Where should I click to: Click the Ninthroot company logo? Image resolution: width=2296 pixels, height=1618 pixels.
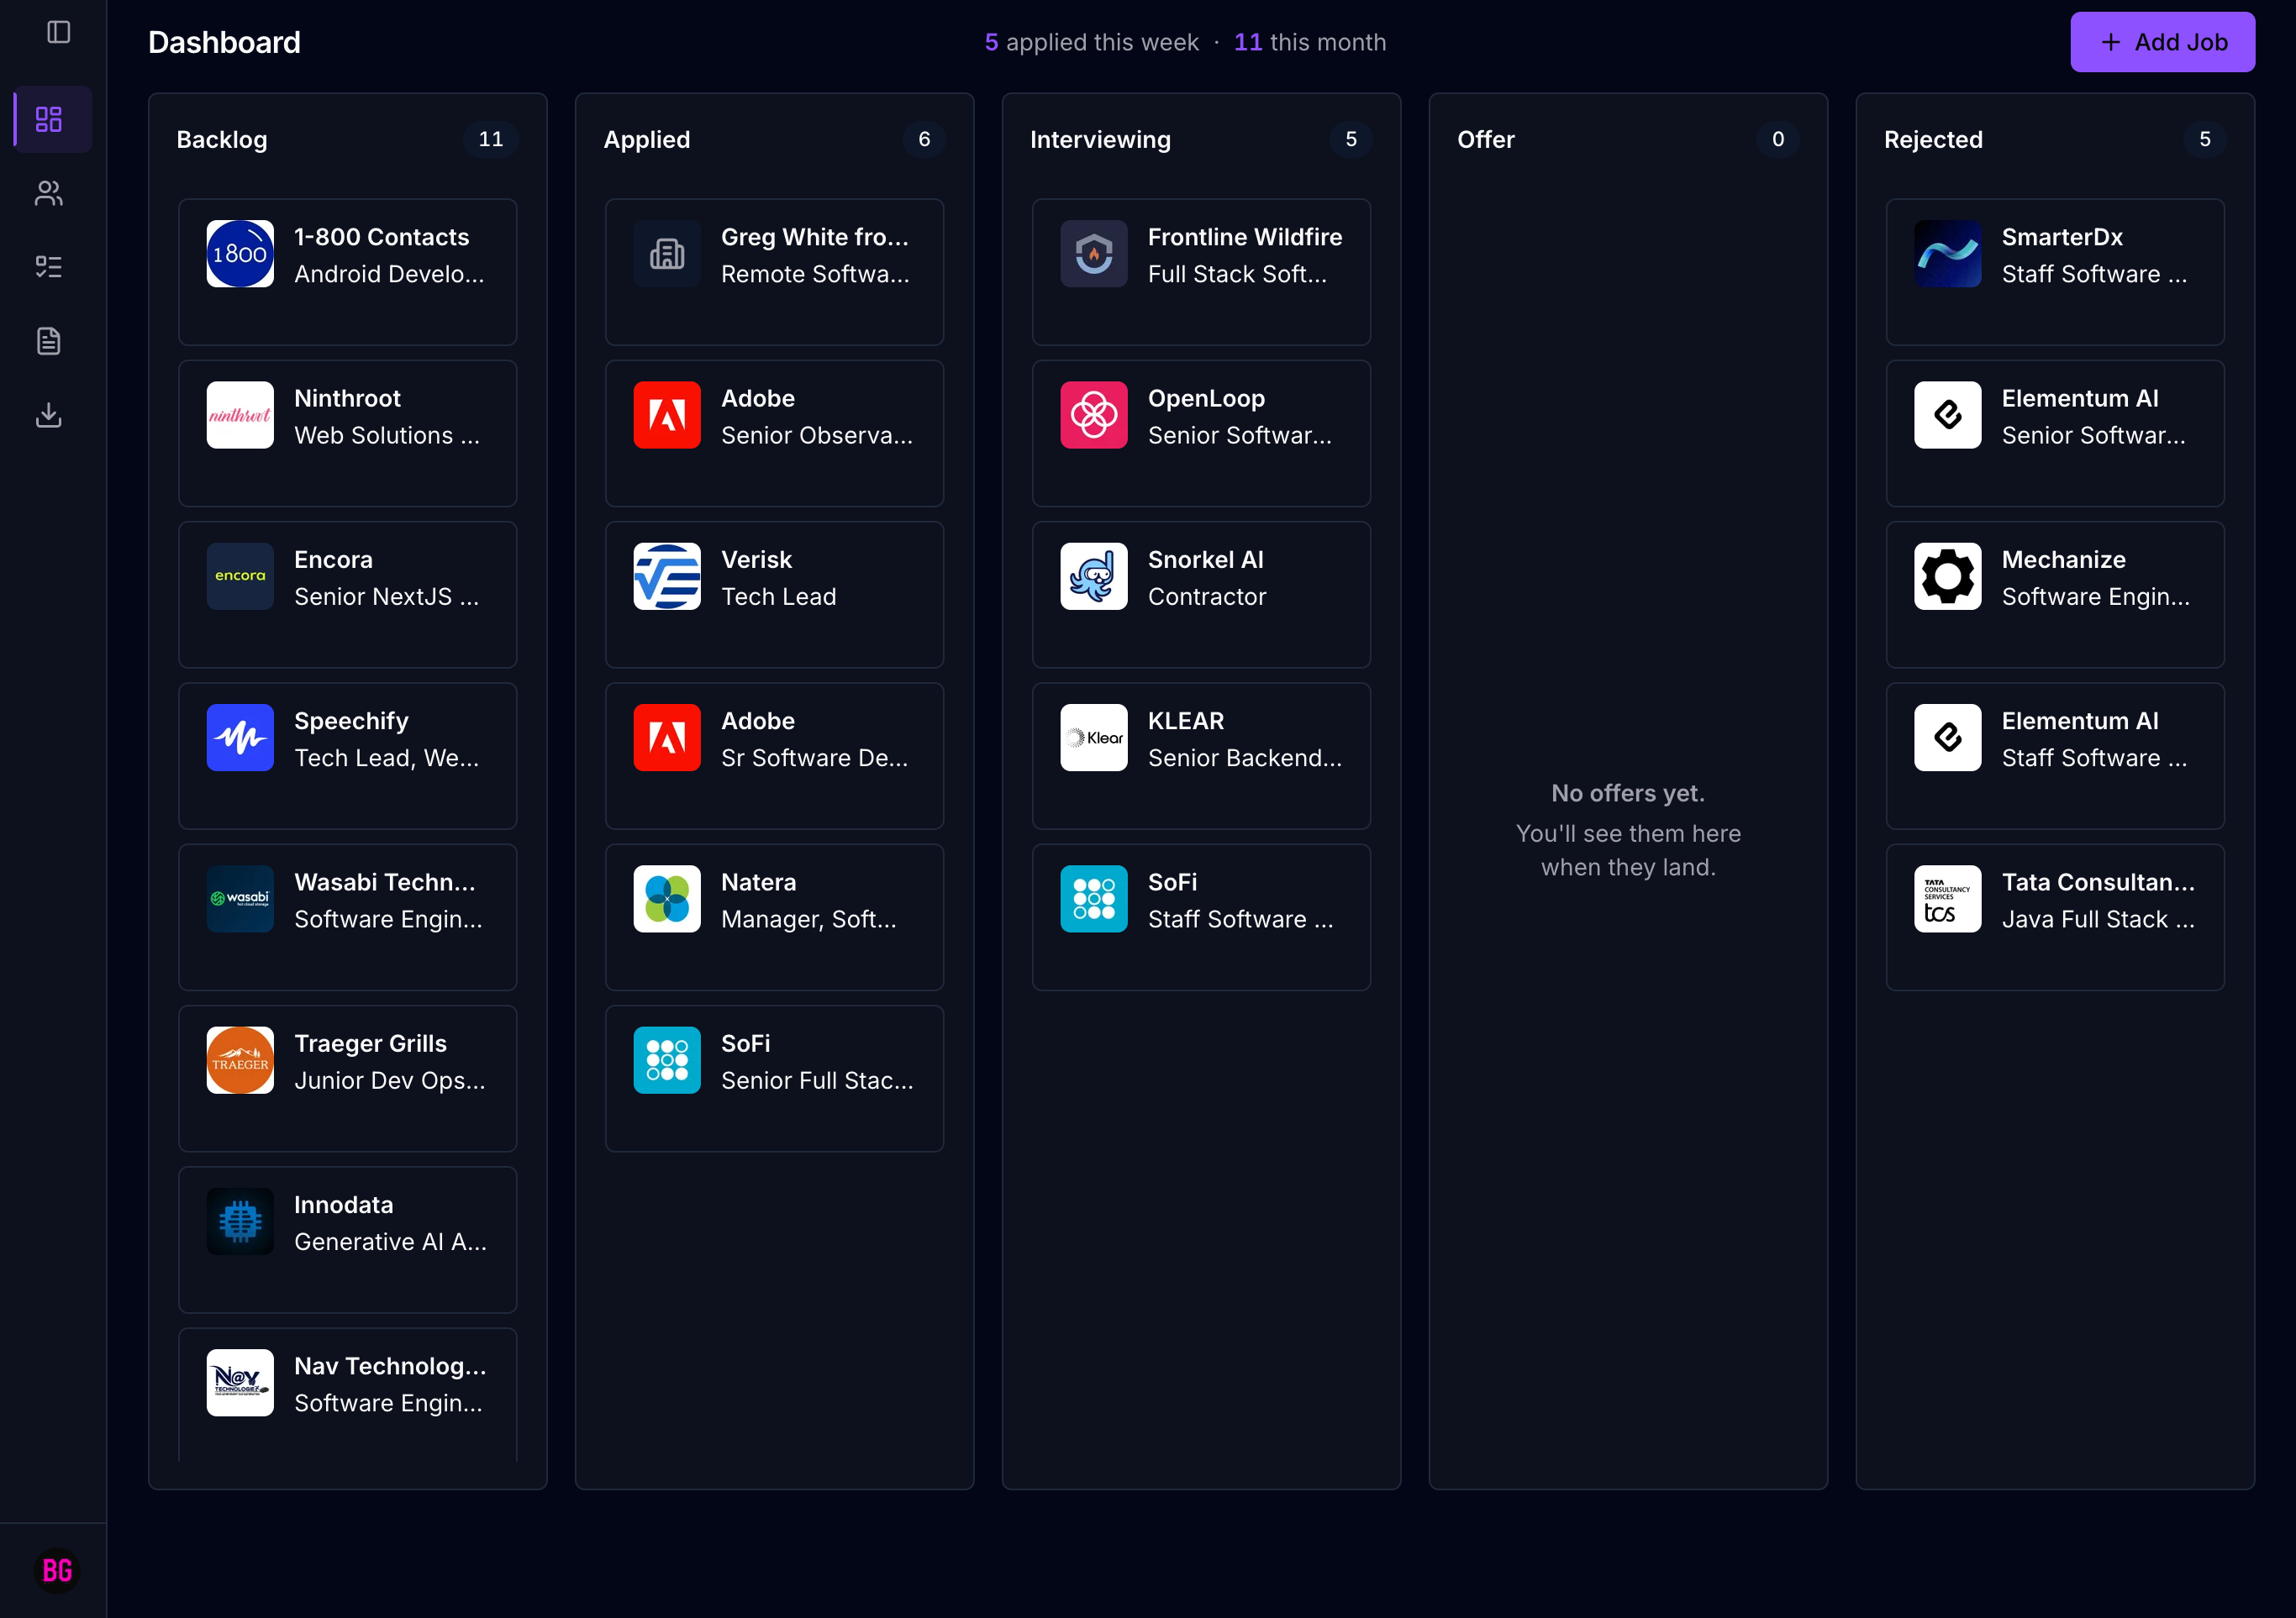point(240,415)
